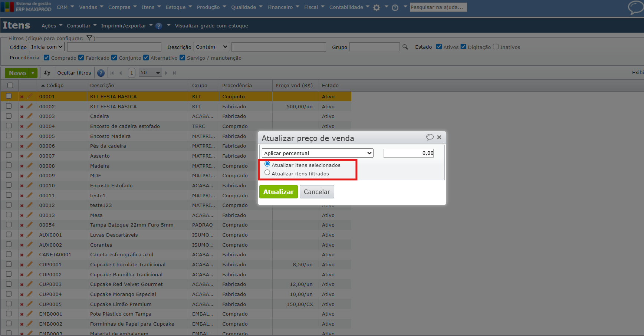Go to last page of results
This screenshot has height=336, width=644.
[x=174, y=73]
